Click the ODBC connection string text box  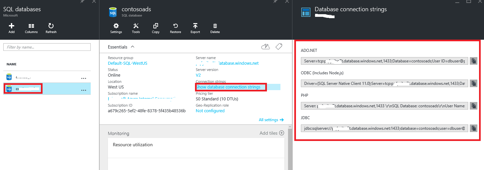[384, 84]
